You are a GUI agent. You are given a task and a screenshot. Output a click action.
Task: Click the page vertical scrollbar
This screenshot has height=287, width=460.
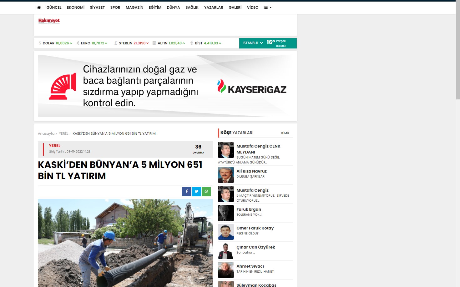(x=458, y=50)
